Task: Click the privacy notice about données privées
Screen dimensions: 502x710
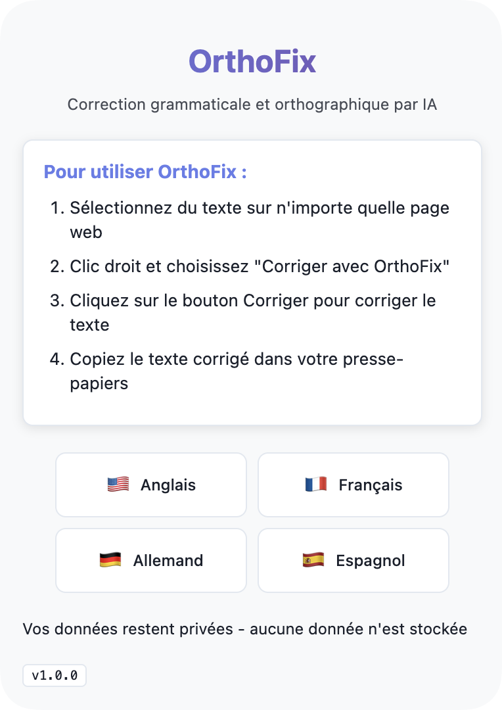Action: [x=245, y=629]
